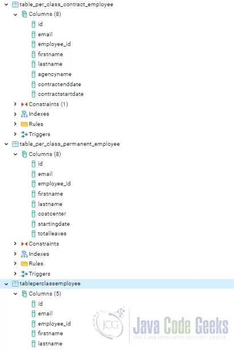The height and width of the screenshot is (350, 234).
Task: Click table icon of tableperclassemployee
Action: [x=15, y=284]
